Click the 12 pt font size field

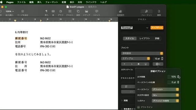coord(156,59)
